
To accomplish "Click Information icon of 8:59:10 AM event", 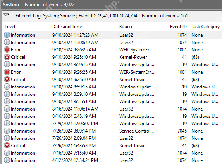I will pos(7,94).
